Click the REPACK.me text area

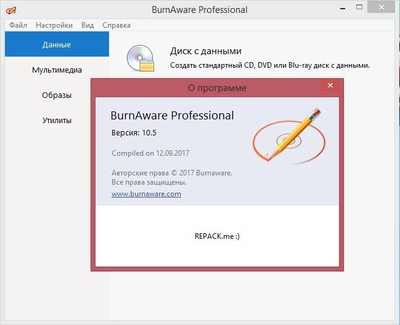[217, 236]
